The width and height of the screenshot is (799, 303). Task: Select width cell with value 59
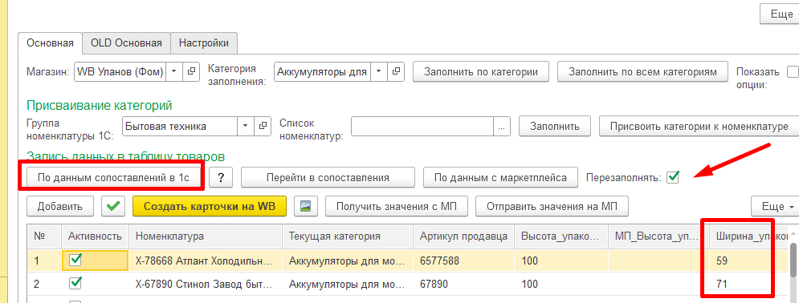point(749,261)
